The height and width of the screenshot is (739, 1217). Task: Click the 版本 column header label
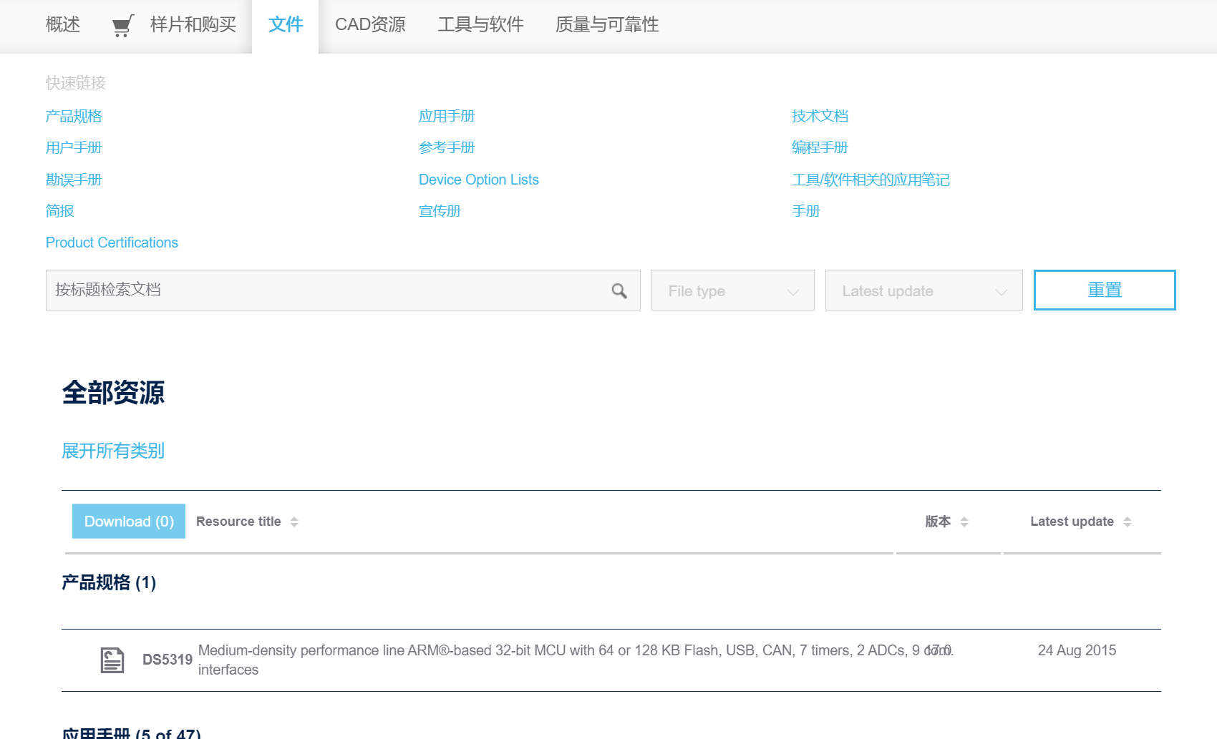pyautogui.click(x=938, y=522)
